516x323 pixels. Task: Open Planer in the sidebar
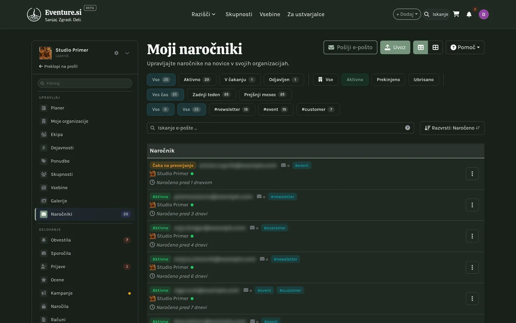tap(85, 108)
